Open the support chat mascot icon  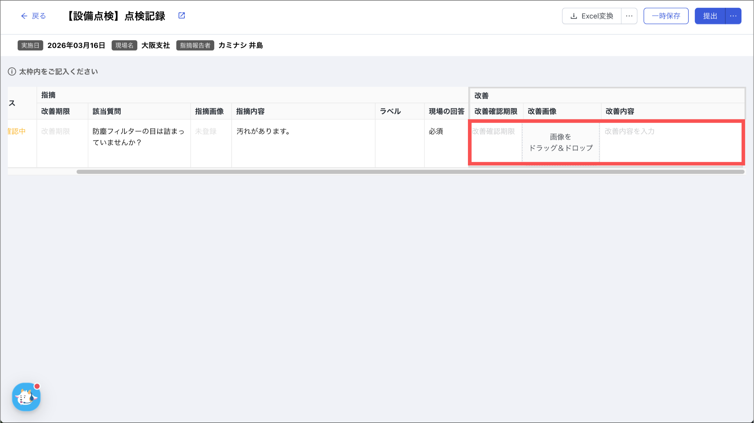click(26, 397)
